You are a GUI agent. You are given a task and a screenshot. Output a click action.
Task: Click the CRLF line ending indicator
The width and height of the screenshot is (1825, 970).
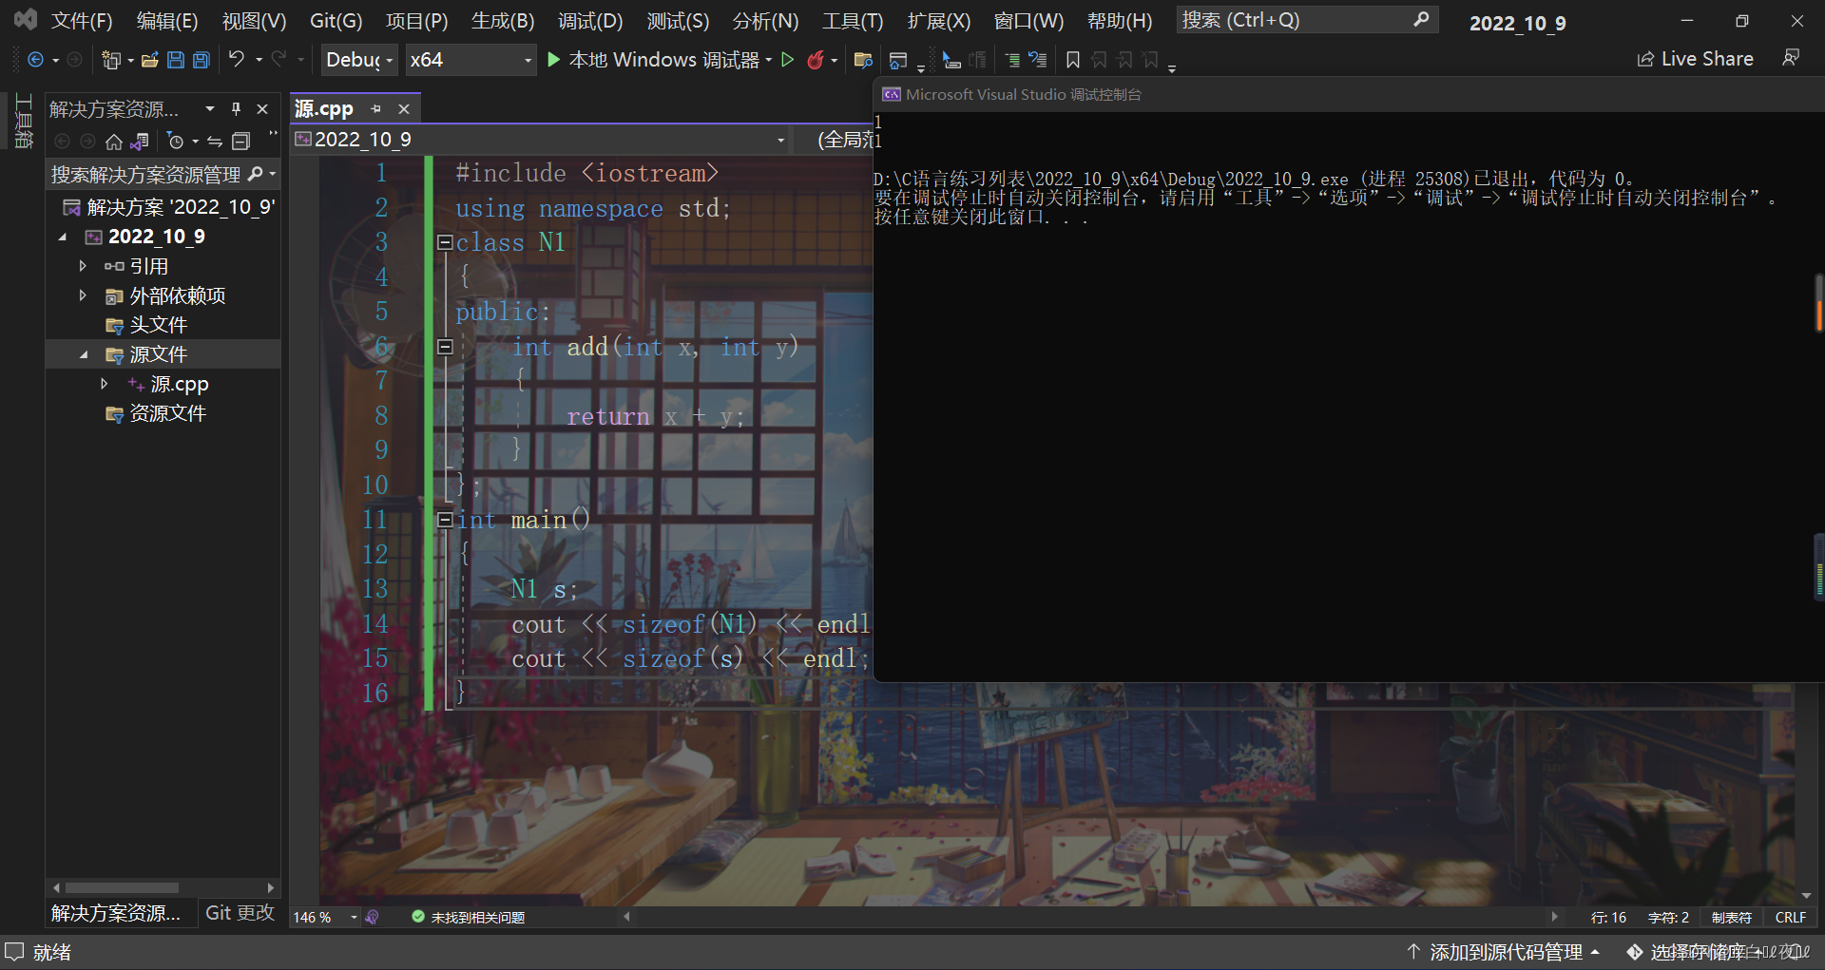pos(1790,917)
